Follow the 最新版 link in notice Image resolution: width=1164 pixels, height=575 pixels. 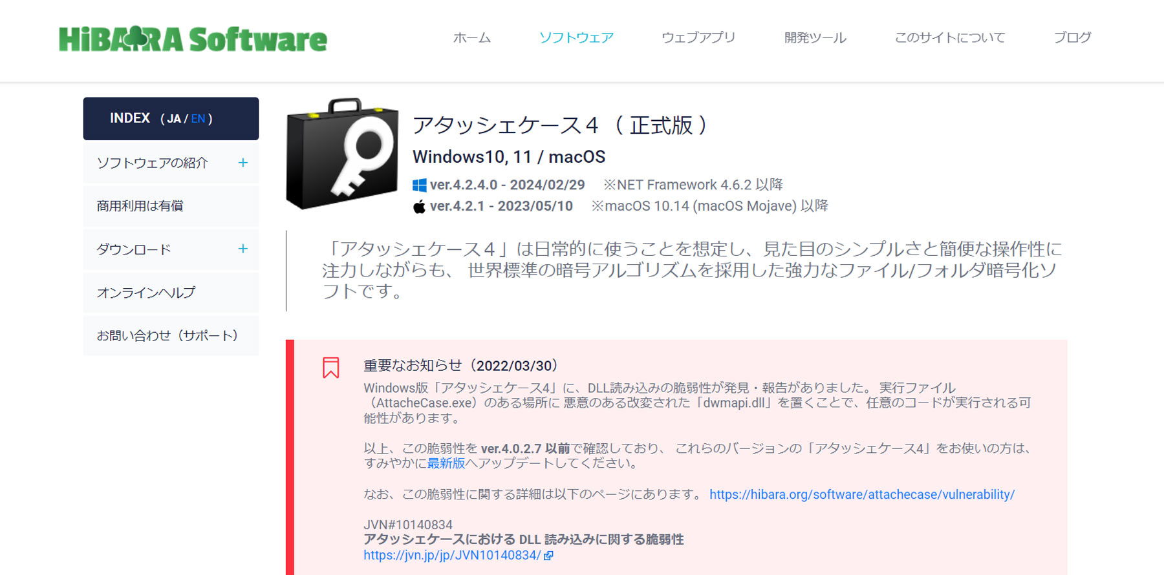pos(446,463)
